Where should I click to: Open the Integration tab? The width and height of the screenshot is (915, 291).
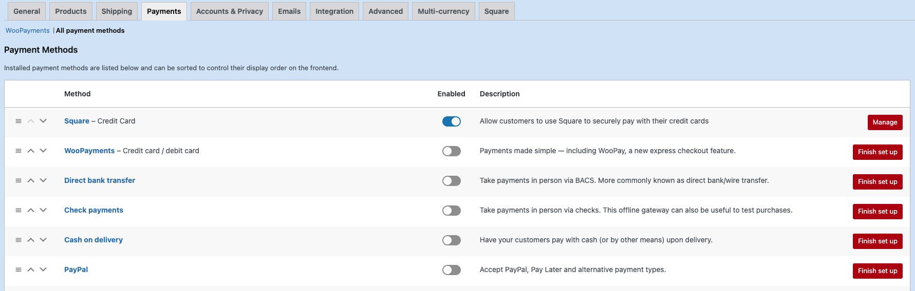[x=334, y=11]
